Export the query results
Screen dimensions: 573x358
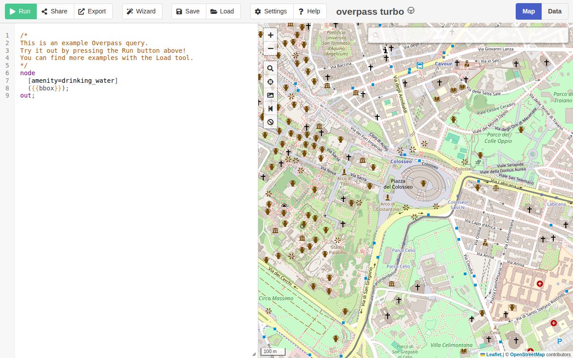tap(93, 11)
